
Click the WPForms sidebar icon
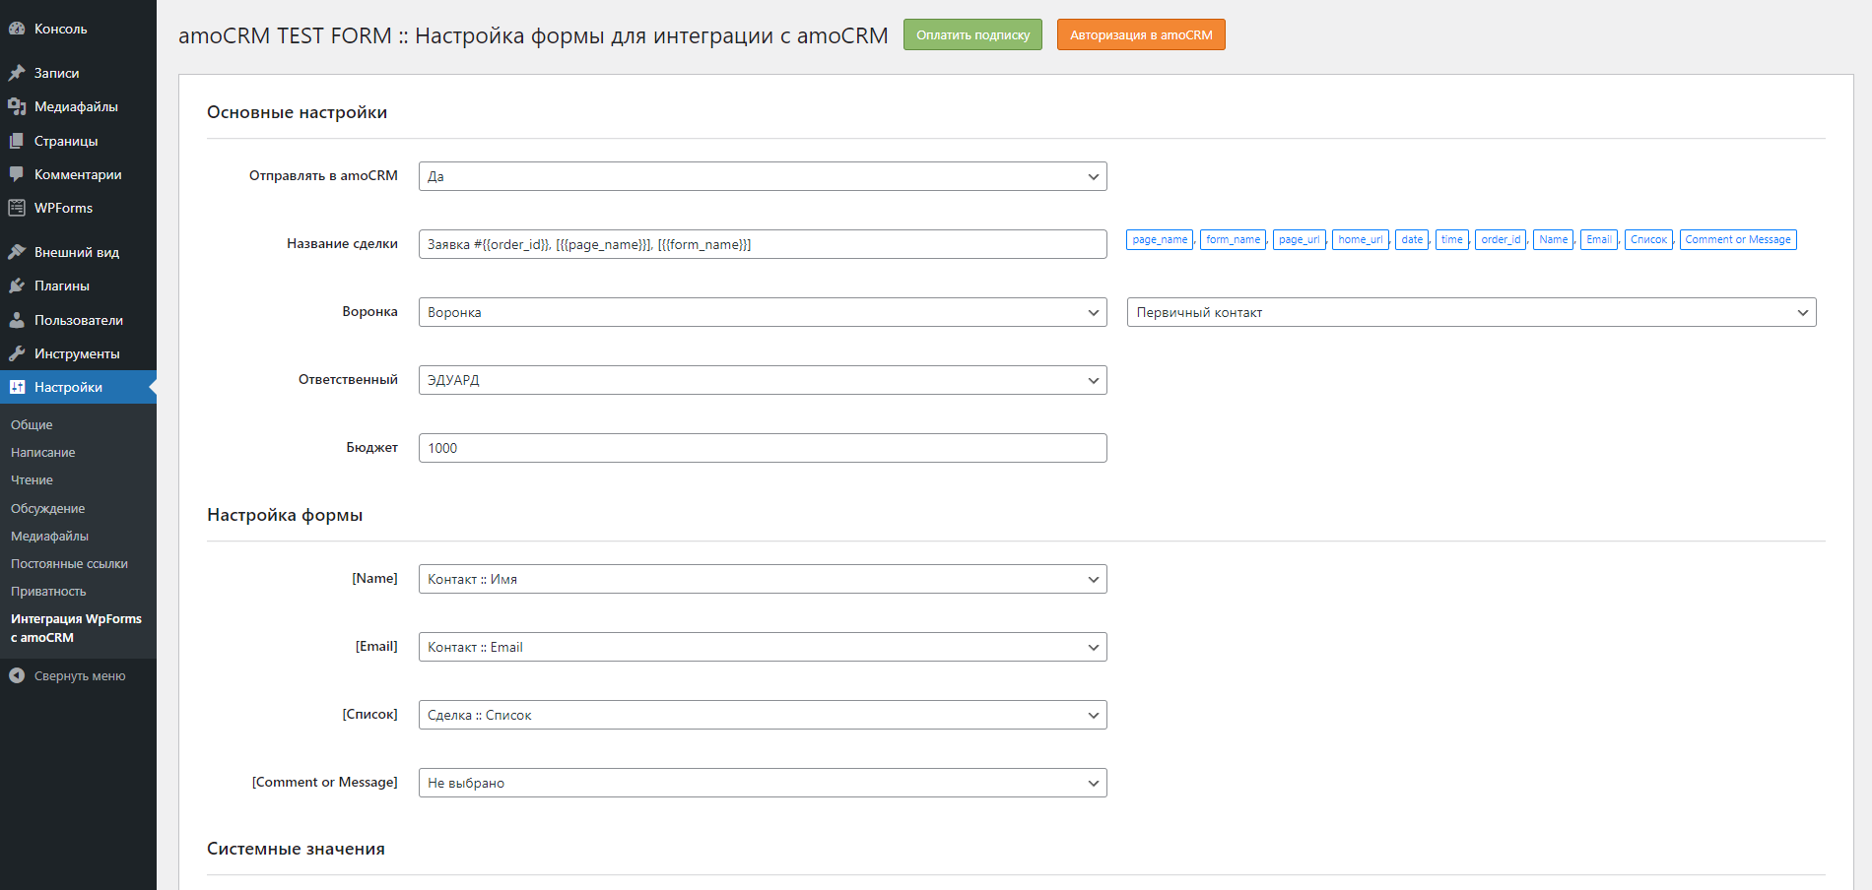(17, 208)
